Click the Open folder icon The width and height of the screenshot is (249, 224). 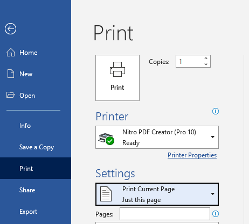click(x=10, y=95)
